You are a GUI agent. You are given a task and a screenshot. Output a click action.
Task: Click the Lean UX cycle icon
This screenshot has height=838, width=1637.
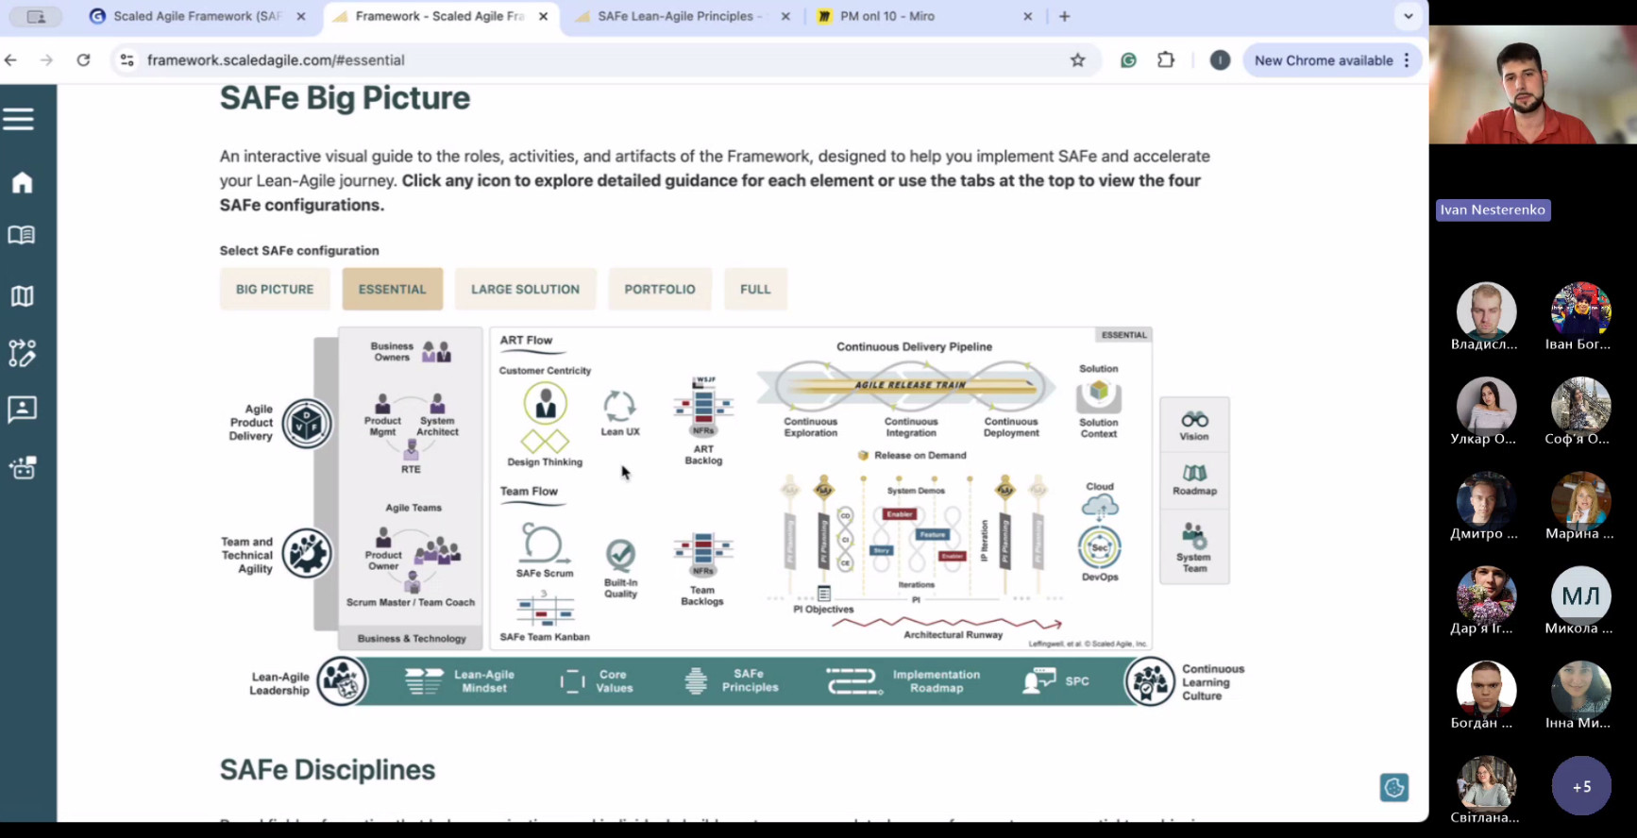[x=619, y=407]
